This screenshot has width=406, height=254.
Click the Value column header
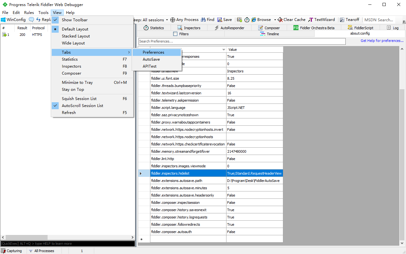click(x=254, y=50)
